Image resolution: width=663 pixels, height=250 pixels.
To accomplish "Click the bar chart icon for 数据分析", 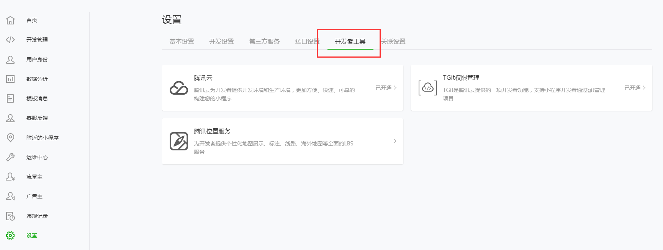I will coord(10,79).
